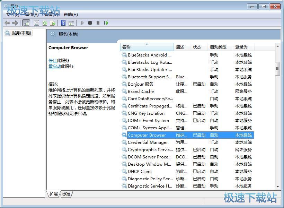Select the Certificate Propagati... service

click(150, 106)
